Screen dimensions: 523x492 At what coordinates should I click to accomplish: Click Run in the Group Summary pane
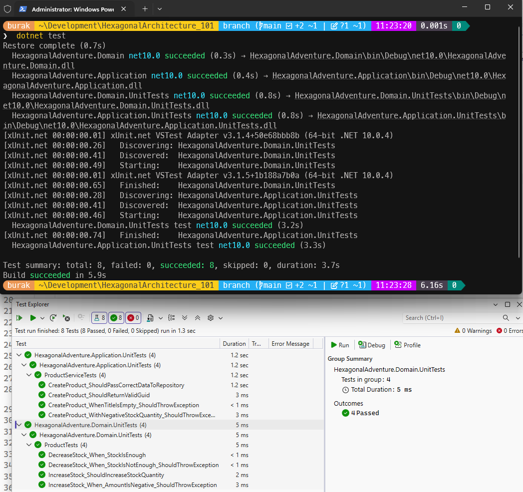[x=339, y=345]
